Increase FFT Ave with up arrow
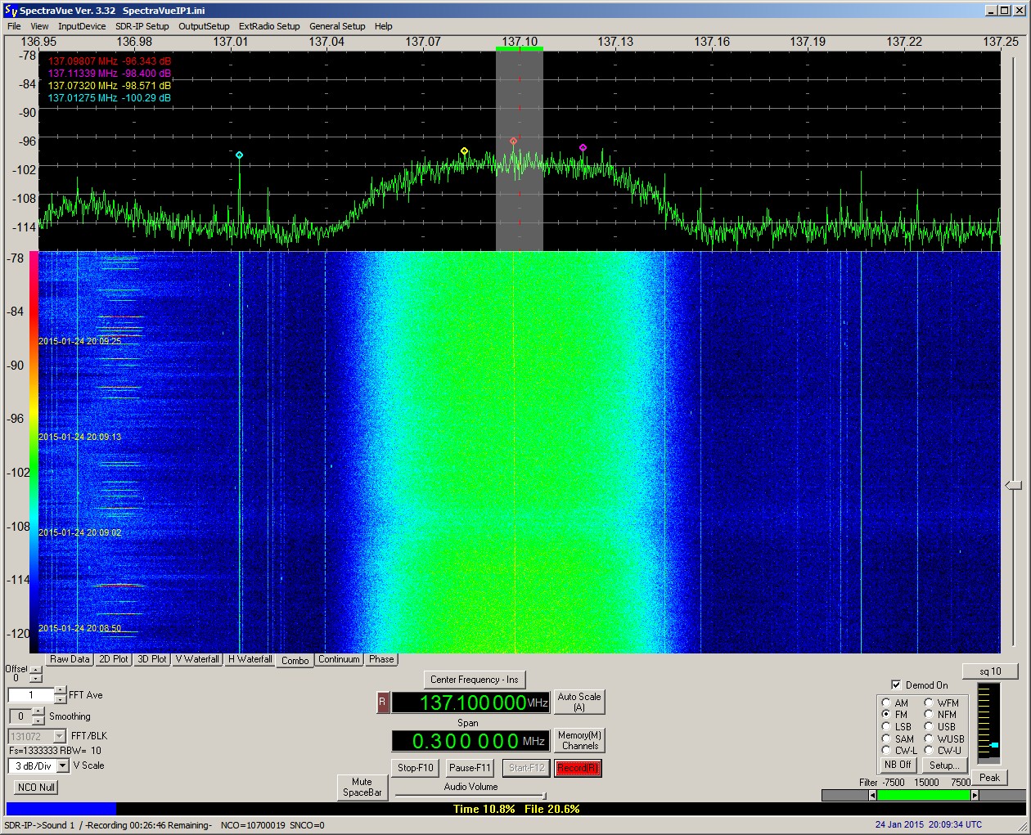This screenshot has height=835, width=1031. point(61,691)
